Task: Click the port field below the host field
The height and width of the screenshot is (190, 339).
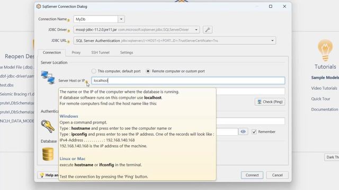Action: (251, 91)
